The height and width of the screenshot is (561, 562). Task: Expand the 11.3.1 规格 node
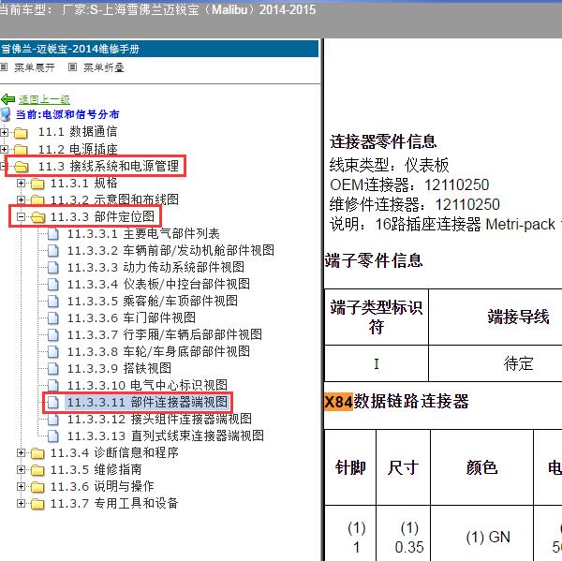(x=22, y=184)
